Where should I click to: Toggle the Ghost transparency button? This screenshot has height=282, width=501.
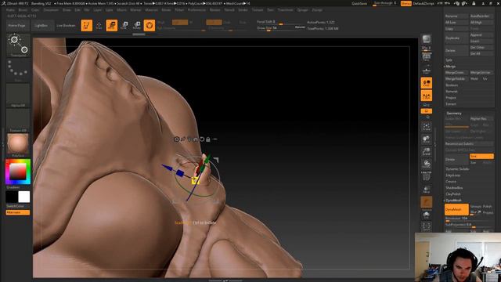click(426, 202)
